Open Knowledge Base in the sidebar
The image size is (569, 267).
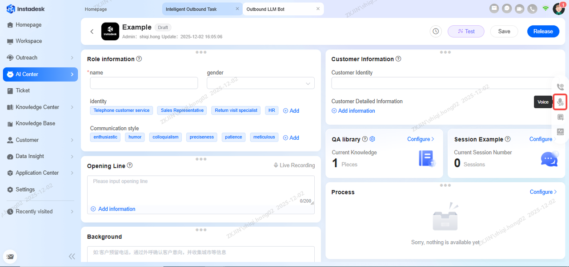click(36, 123)
